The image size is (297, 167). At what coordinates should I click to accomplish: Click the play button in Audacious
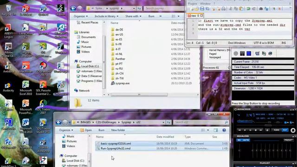click(245, 130)
